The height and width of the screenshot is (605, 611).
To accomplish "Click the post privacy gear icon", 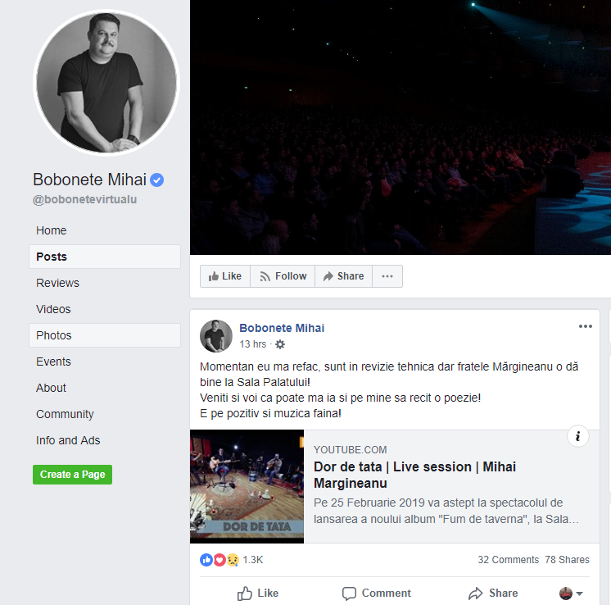I will (x=280, y=344).
